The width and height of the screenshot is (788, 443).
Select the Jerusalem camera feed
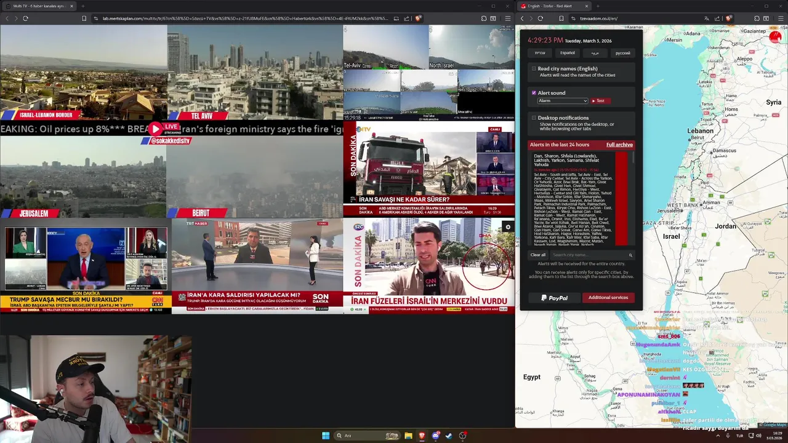pos(83,177)
